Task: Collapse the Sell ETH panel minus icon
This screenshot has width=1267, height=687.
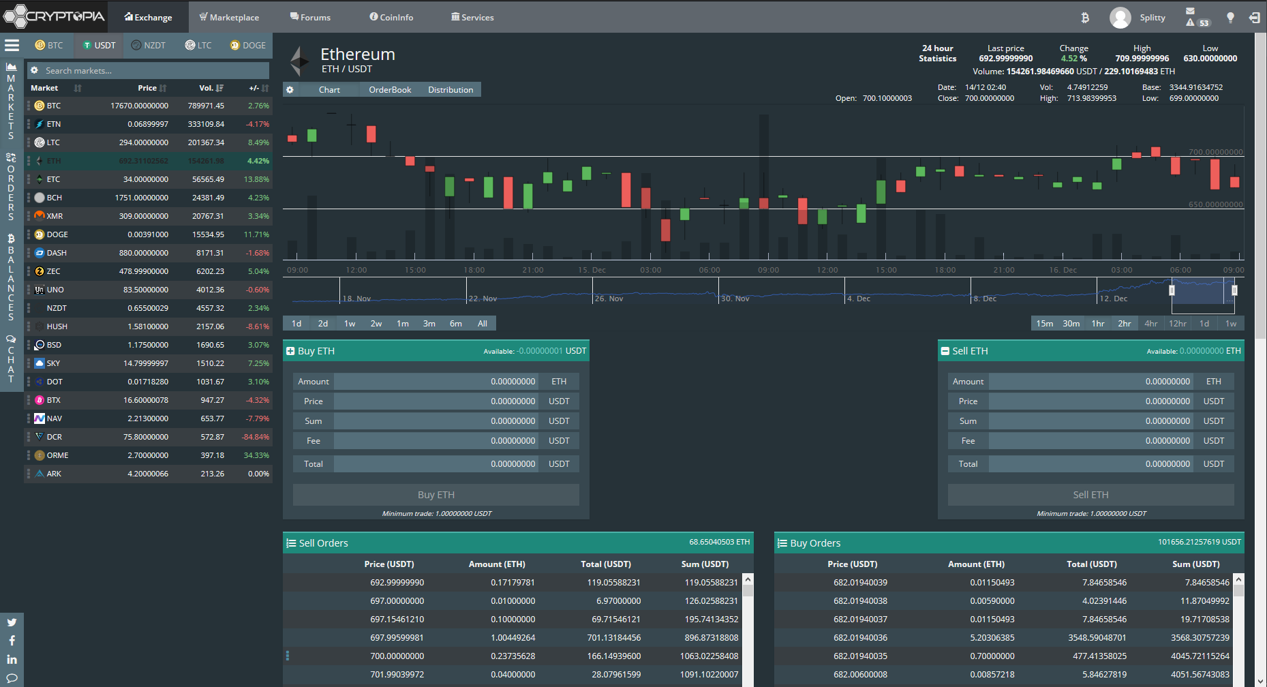Action: click(x=945, y=351)
